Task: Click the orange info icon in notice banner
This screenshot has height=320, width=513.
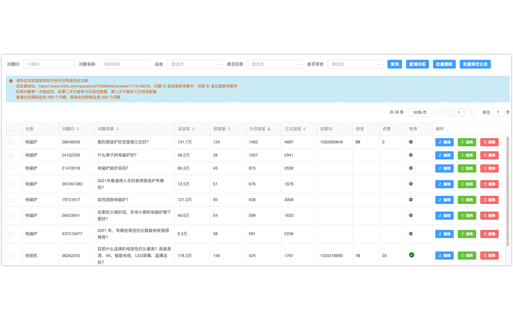Action: click(11, 81)
